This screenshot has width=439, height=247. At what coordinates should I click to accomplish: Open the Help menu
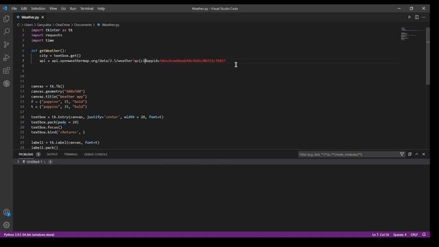click(101, 9)
